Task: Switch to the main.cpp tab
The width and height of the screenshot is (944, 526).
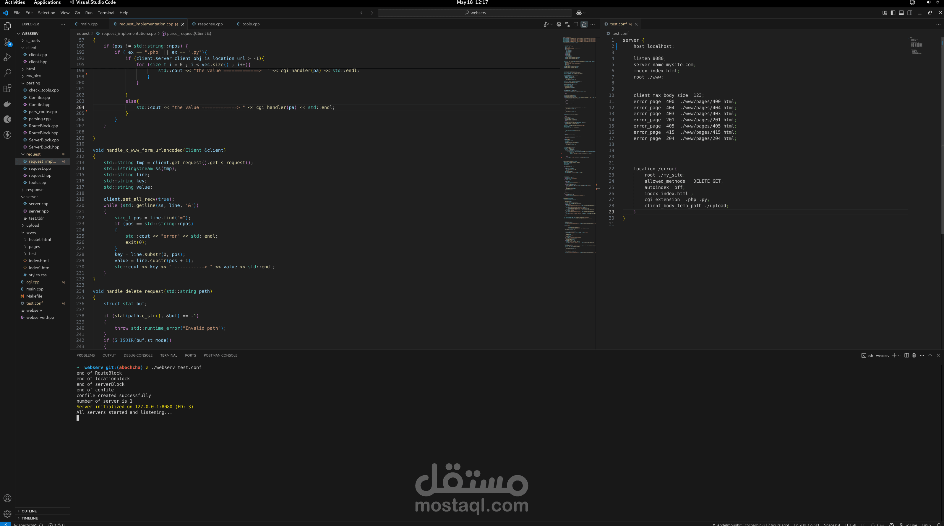Action: tap(89, 24)
